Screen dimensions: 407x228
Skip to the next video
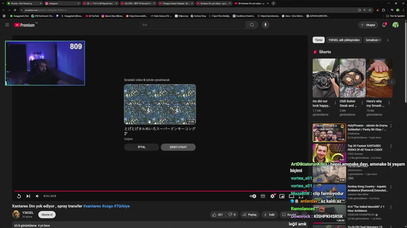28,196
